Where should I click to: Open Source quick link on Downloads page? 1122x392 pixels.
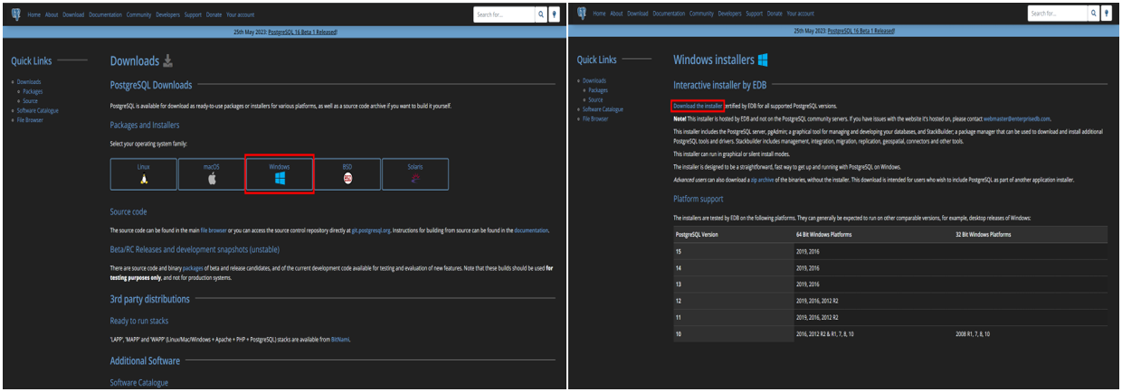pyautogui.click(x=31, y=100)
